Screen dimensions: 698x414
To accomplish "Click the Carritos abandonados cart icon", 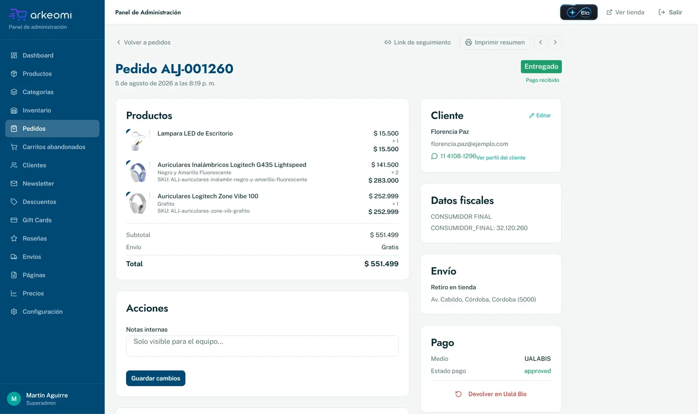I will pos(14,147).
